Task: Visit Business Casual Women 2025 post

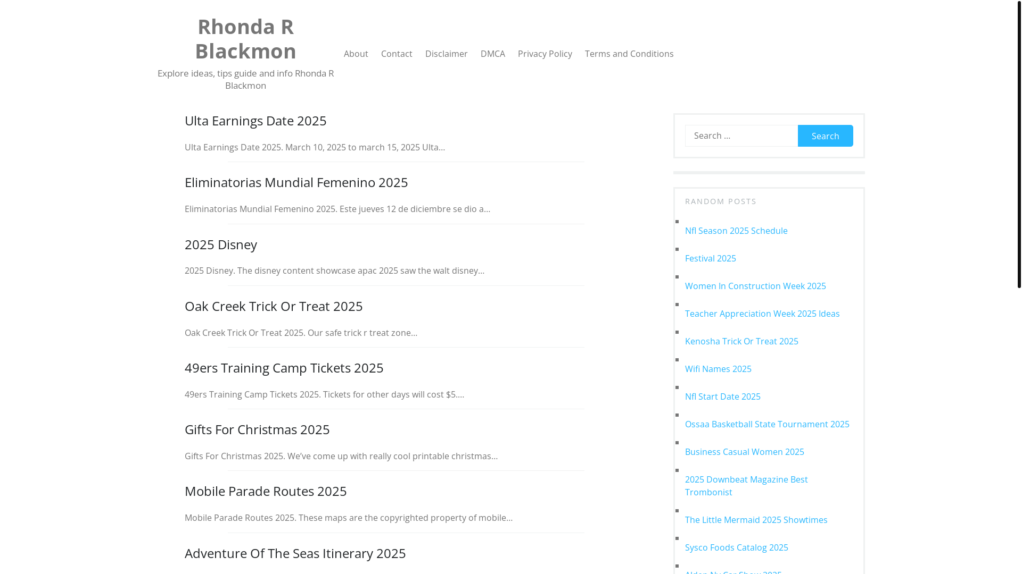Action: click(745, 452)
